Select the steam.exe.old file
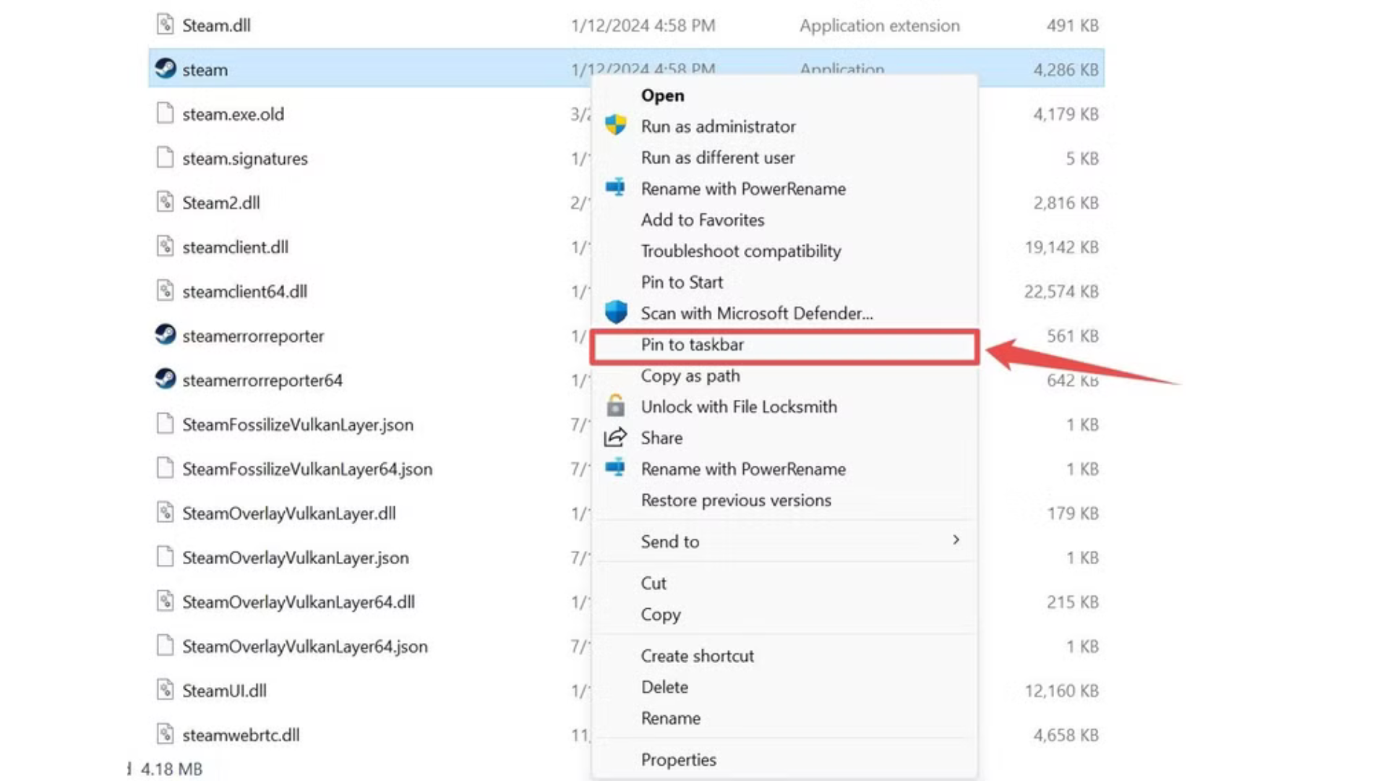 [x=233, y=114]
